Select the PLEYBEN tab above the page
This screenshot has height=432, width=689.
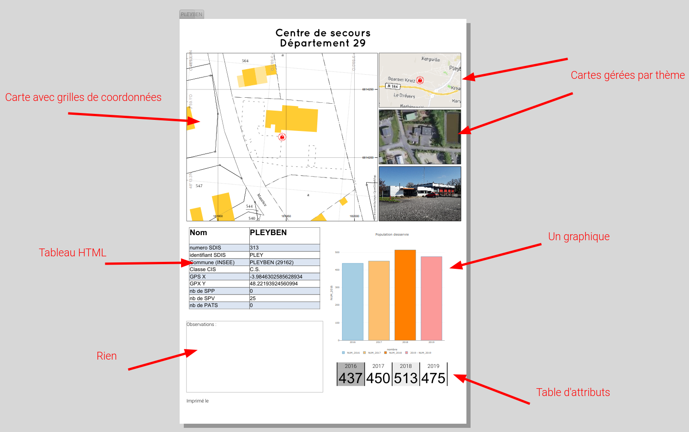(192, 14)
